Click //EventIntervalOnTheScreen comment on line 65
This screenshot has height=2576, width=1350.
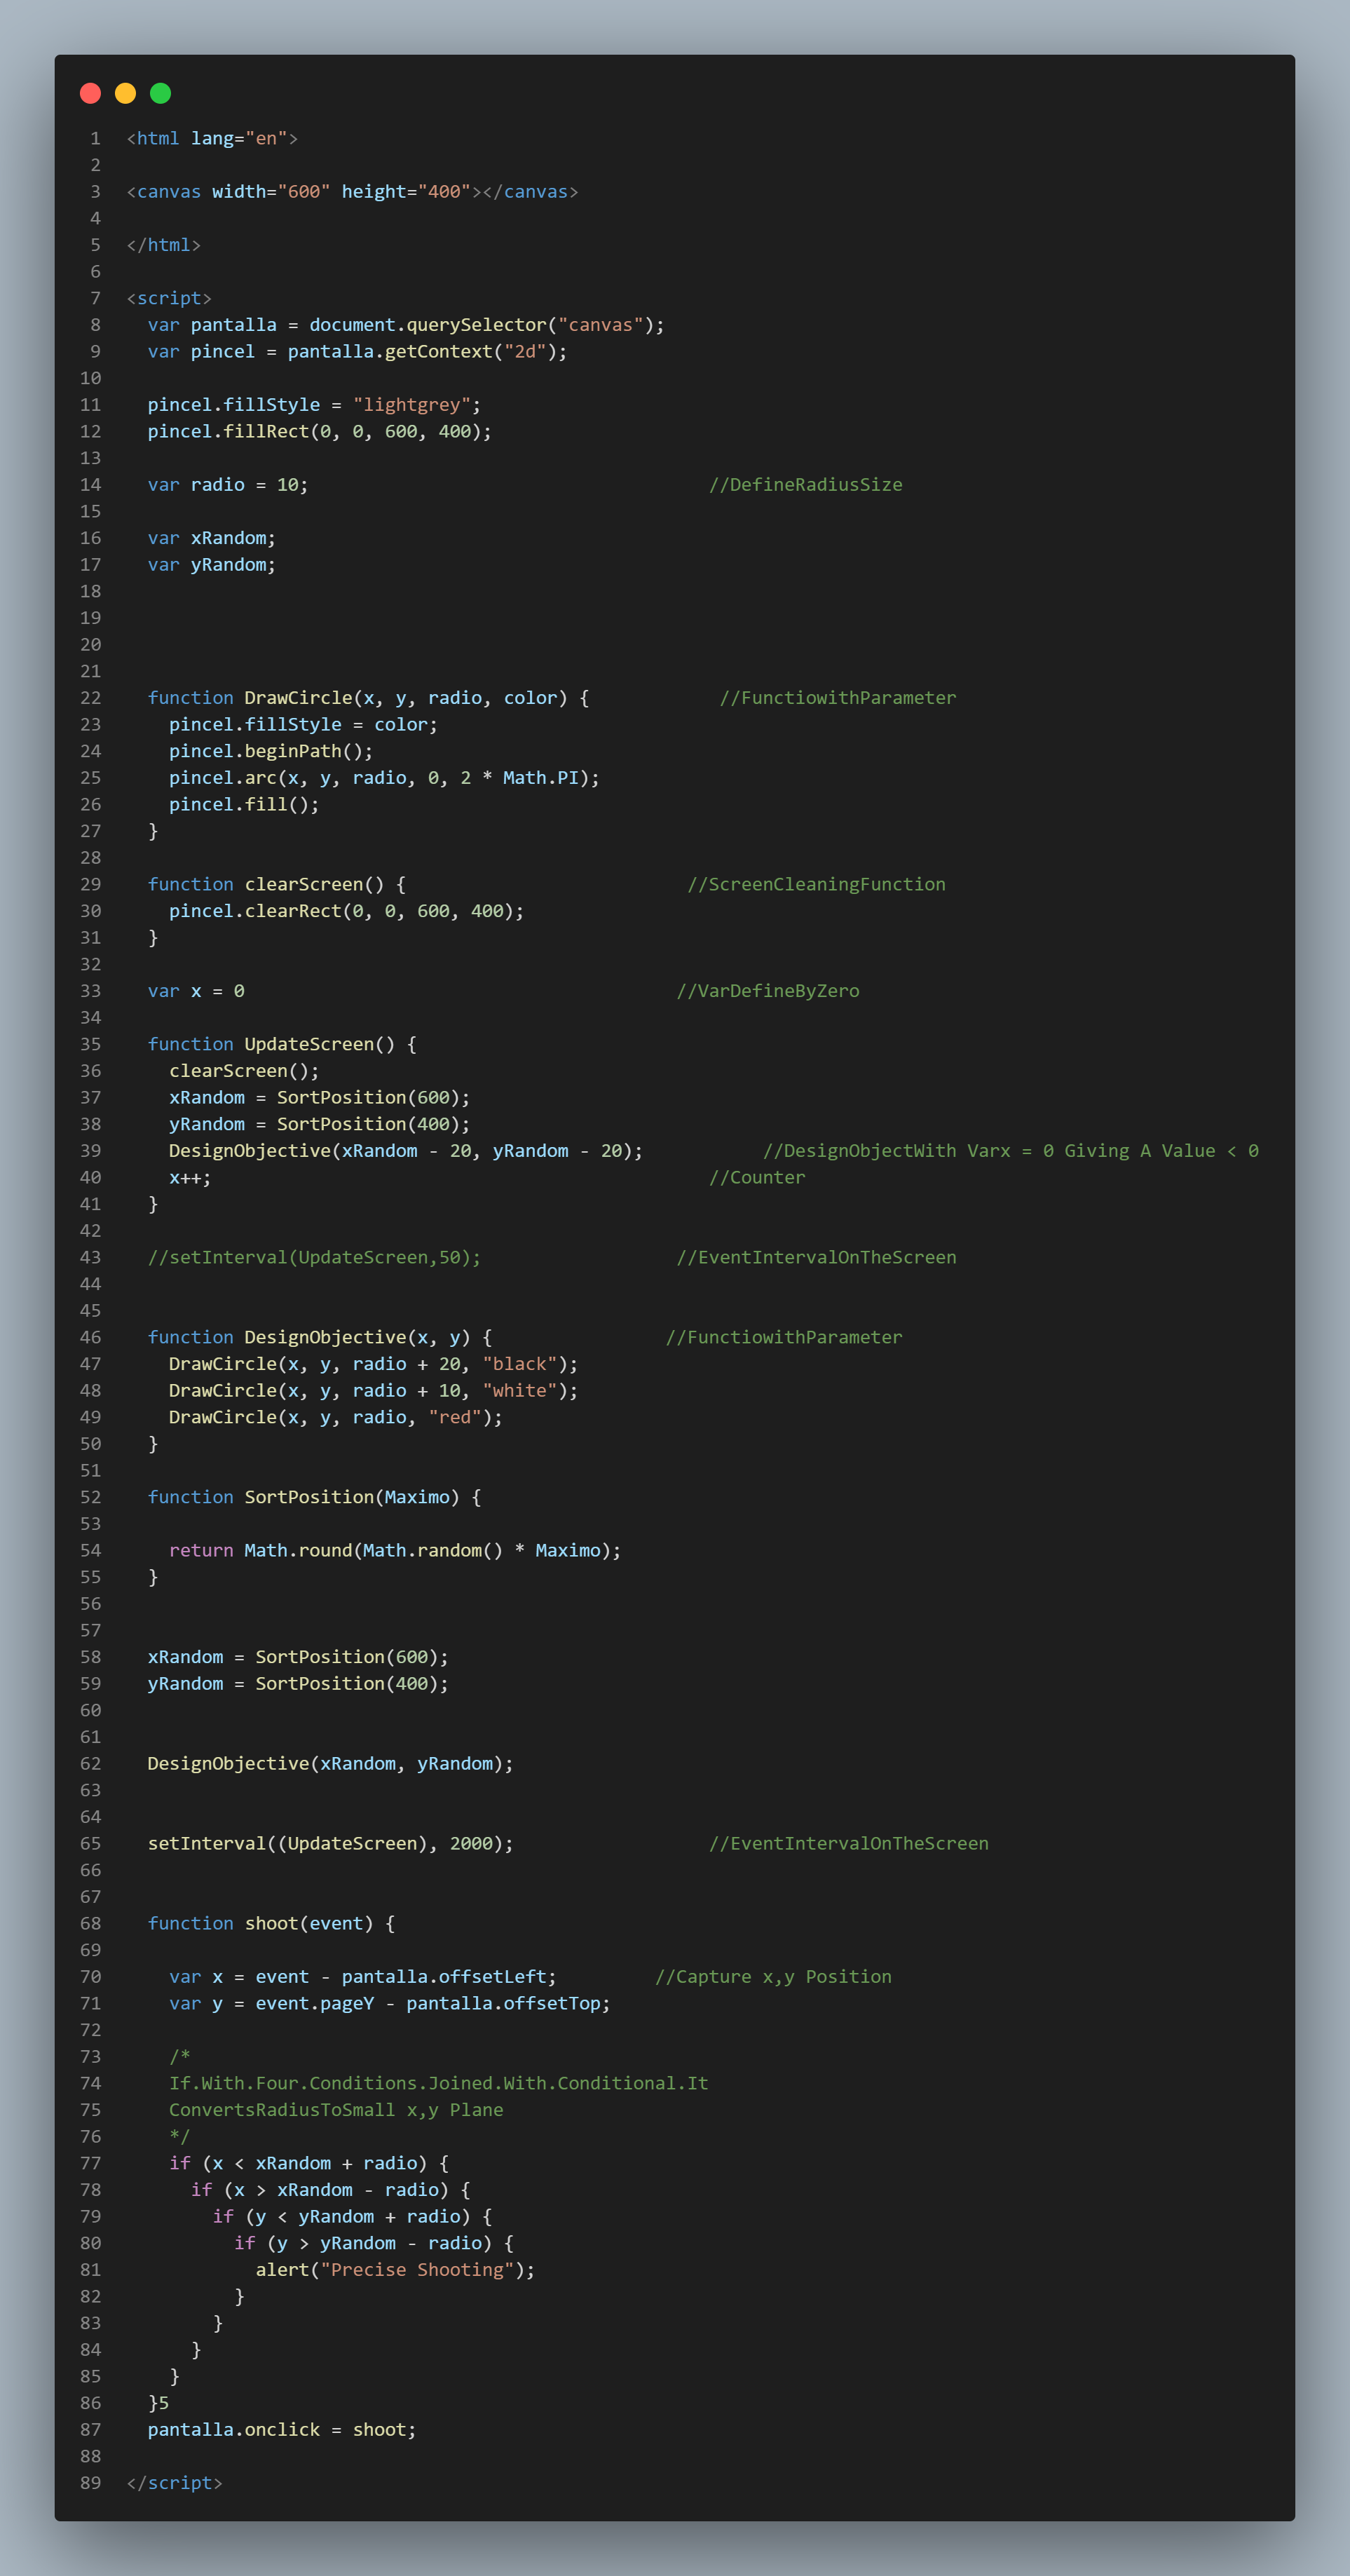pyautogui.click(x=849, y=1844)
